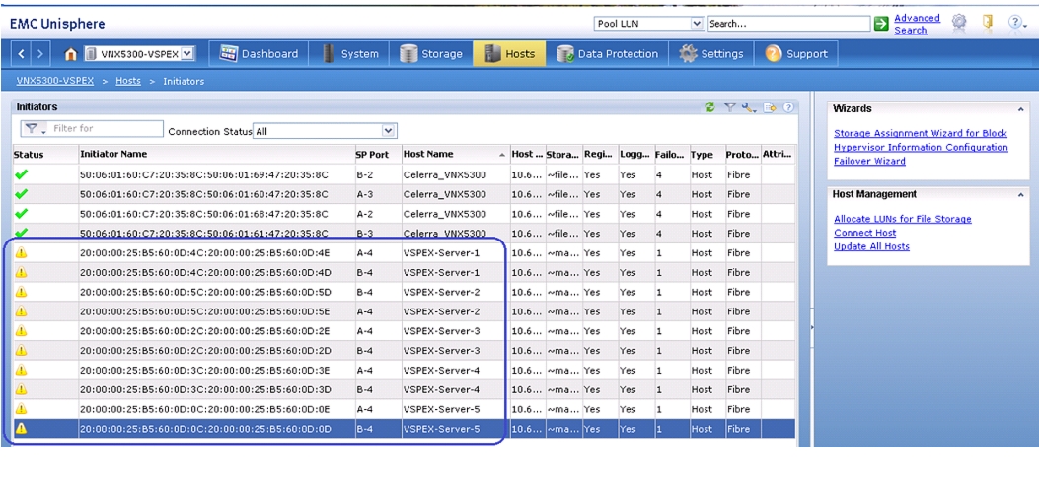Open the Hosts tab
The image size is (1039, 481).
pyautogui.click(x=509, y=54)
